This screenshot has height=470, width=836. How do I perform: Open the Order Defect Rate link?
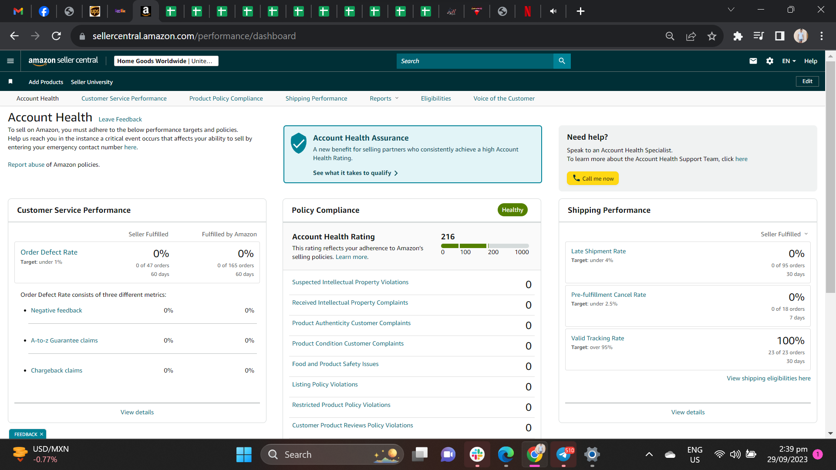click(49, 252)
